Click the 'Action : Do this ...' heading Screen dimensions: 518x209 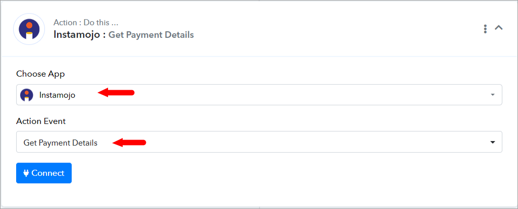click(86, 23)
